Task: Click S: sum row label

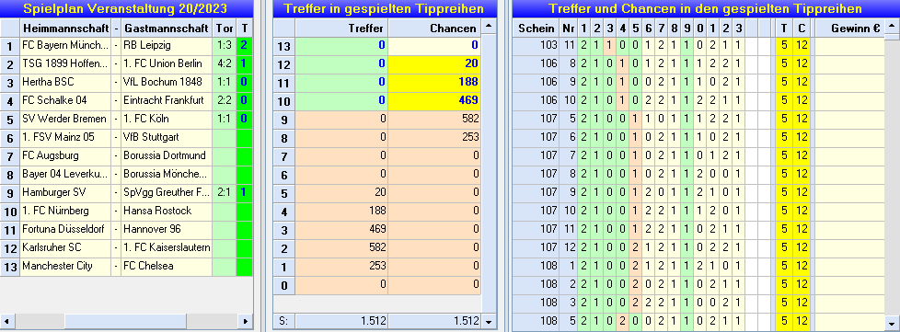Action: coord(283,321)
